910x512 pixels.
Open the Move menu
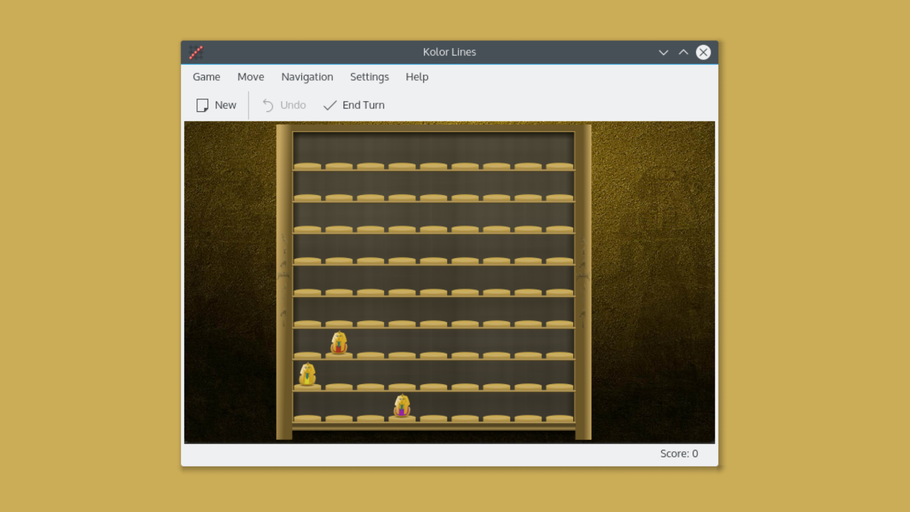251,77
